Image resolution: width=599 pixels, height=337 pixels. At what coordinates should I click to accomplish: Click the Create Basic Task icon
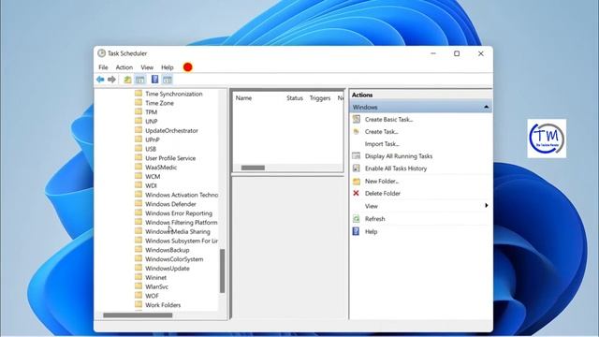click(x=356, y=119)
